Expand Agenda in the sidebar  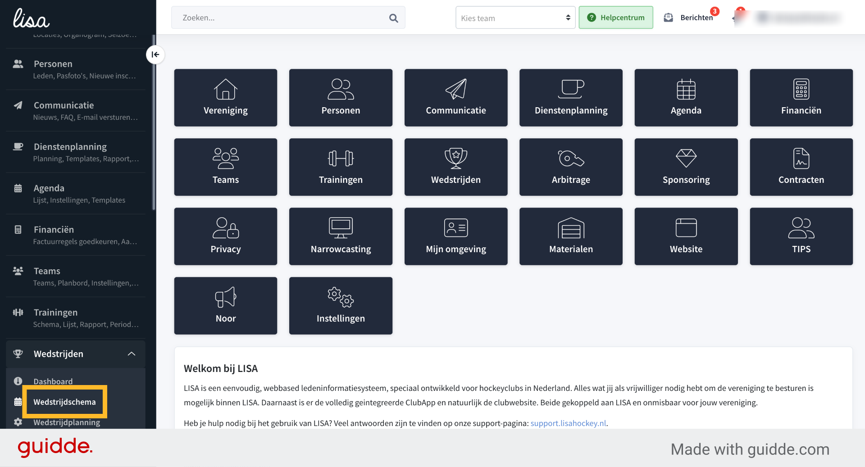point(76,194)
